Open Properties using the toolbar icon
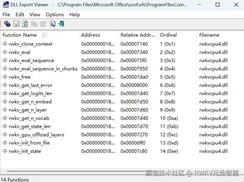Viewport: 244px width, 182px height. [x=43, y=24]
